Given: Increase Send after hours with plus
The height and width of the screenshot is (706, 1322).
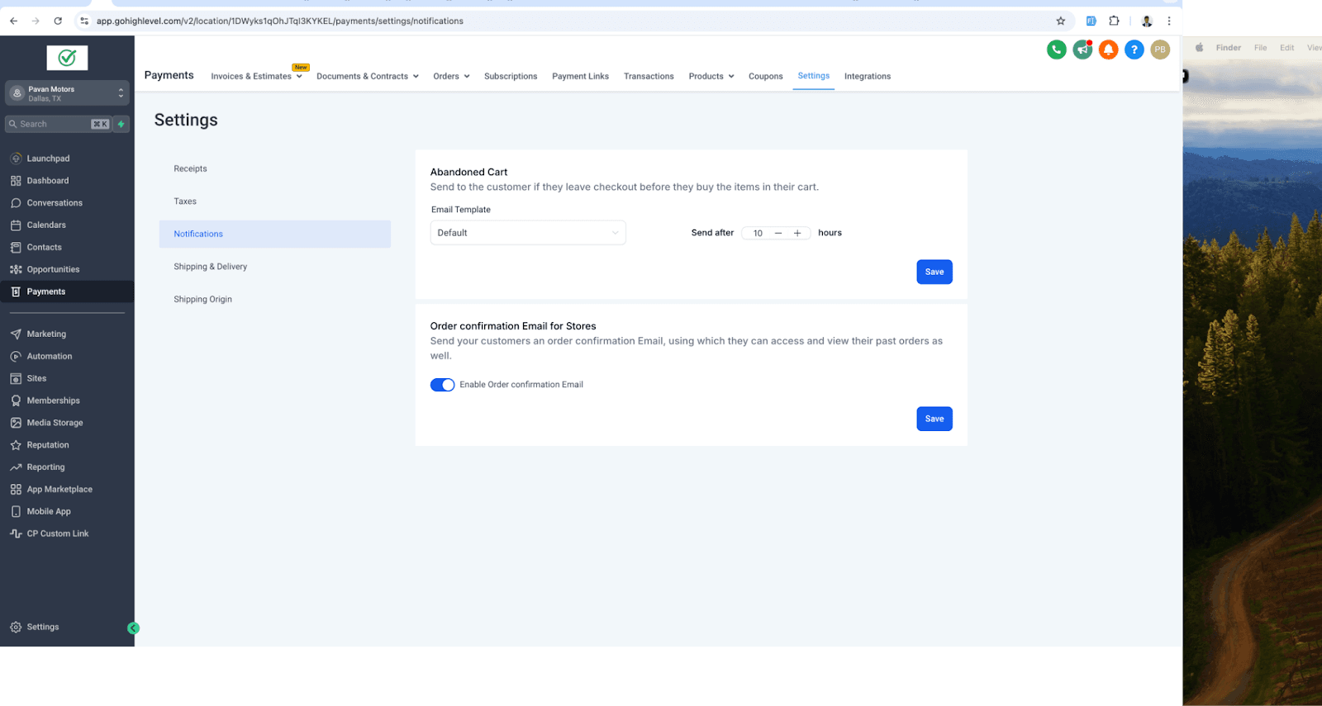Looking at the screenshot, I should [x=797, y=233].
